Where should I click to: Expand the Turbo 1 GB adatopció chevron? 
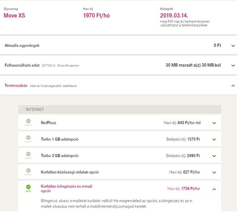(214, 140)
